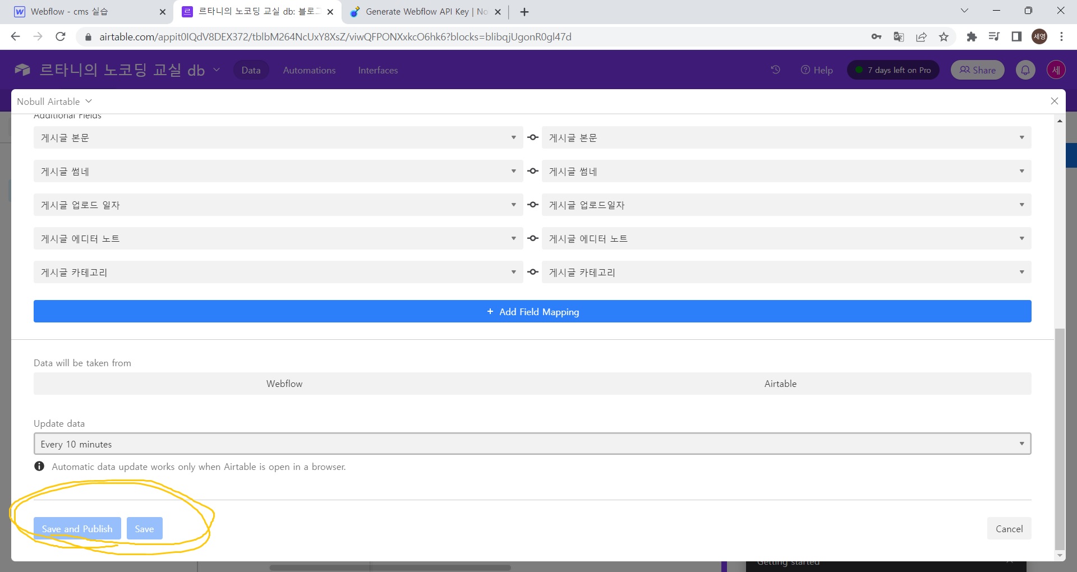Viewport: 1077px width, 572px height.
Task: Open tab search chevron in title bar
Action: coord(964,11)
